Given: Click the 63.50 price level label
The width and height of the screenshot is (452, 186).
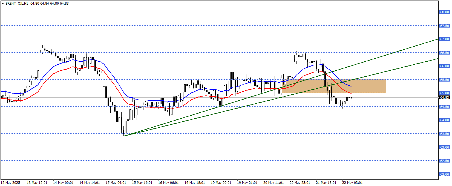Looking at the screenshot, I should (444, 134).
